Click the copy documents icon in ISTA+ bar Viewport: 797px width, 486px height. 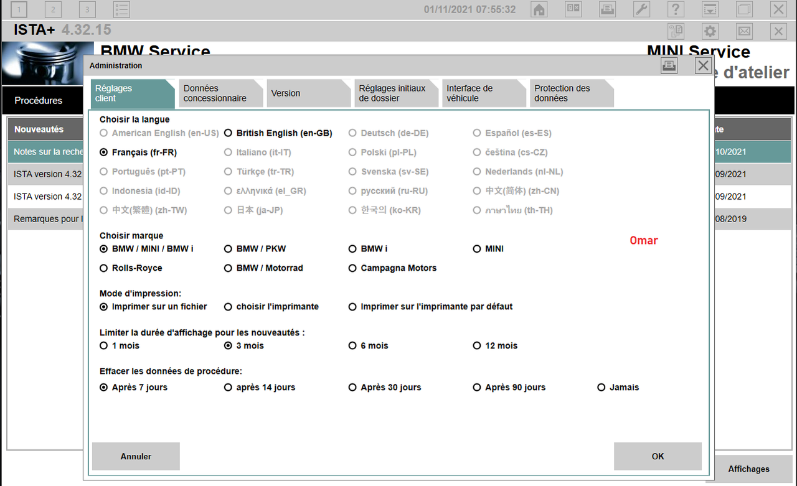click(676, 31)
